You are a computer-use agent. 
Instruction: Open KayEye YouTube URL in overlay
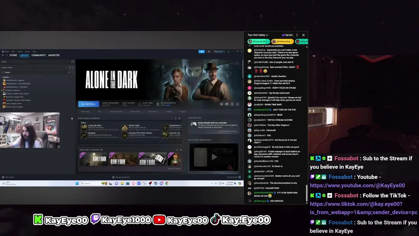[x=357, y=186]
